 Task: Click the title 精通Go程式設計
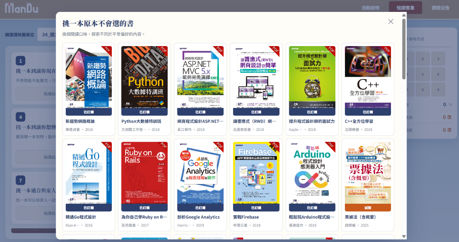coord(81,217)
